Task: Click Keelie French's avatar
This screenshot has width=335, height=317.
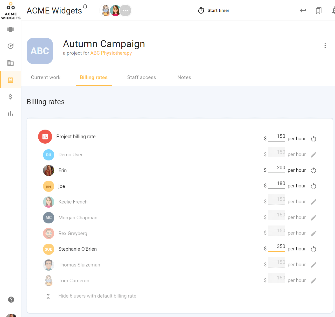Action: click(48, 202)
